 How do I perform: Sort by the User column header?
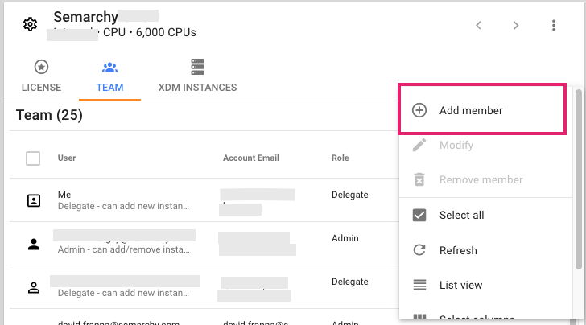pyautogui.click(x=67, y=158)
